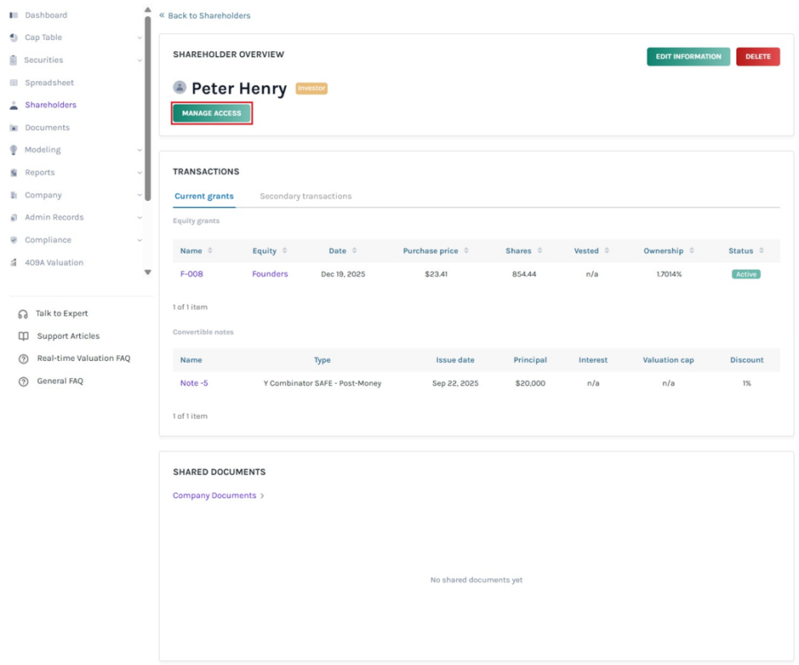
Task: Click the Y Combinator SAFE - Post-Money type
Action: pos(322,383)
